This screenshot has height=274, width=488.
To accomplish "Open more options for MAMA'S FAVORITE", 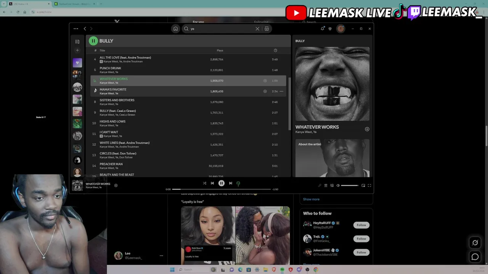I will coord(281,91).
